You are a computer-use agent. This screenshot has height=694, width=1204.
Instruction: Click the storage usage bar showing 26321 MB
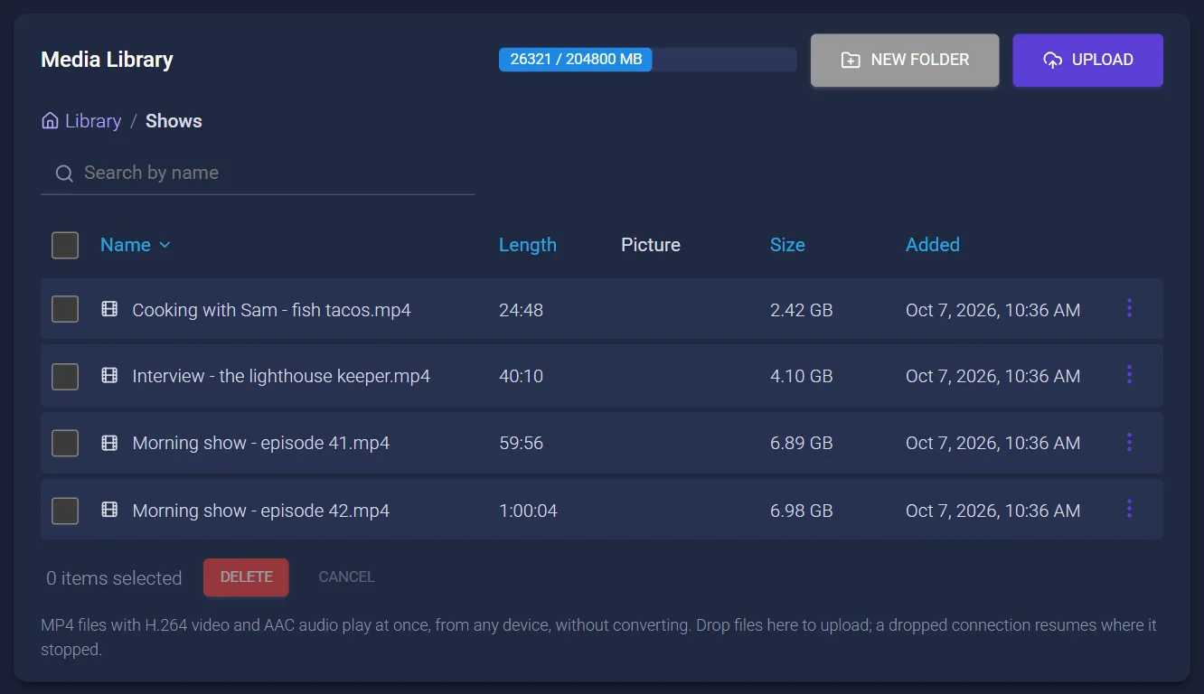[x=647, y=60]
